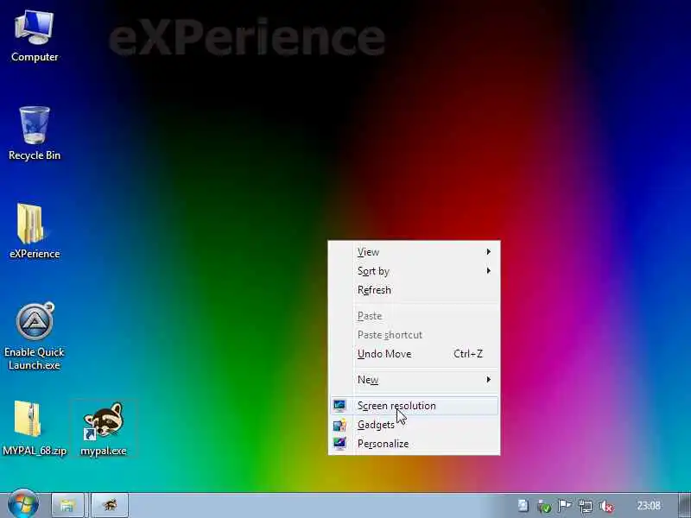Expand the View submenu
The width and height of the screenshot is (691, 518).
414,252
